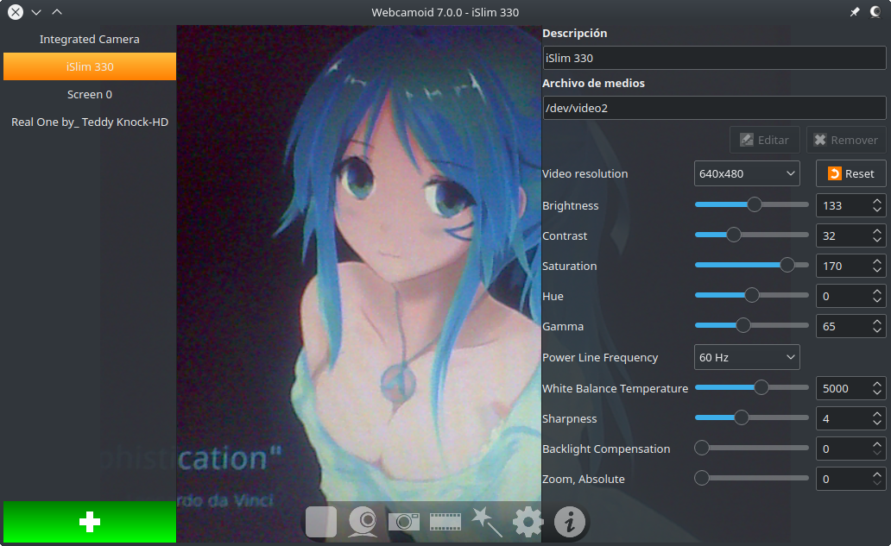891x546 pixels.
Task: Start video recording via the film strip icon
Action: tap(445, 521)
